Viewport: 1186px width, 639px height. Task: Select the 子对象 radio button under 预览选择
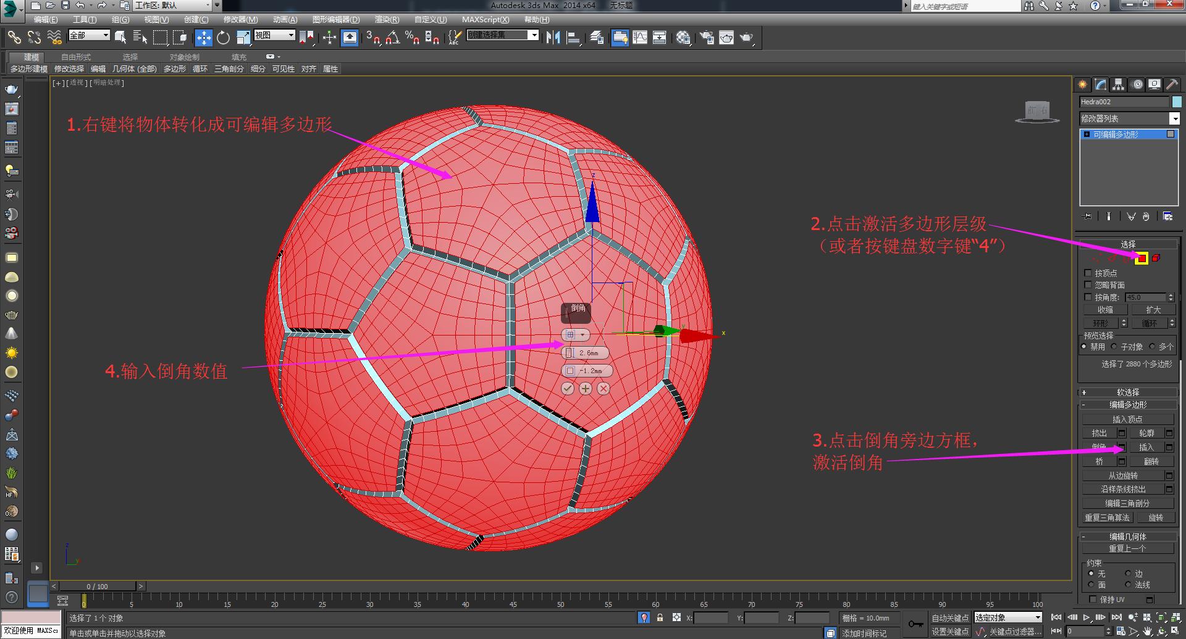coord(1114,346)
